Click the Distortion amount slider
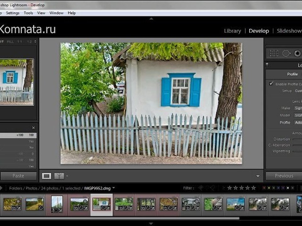 click(297, 139)
